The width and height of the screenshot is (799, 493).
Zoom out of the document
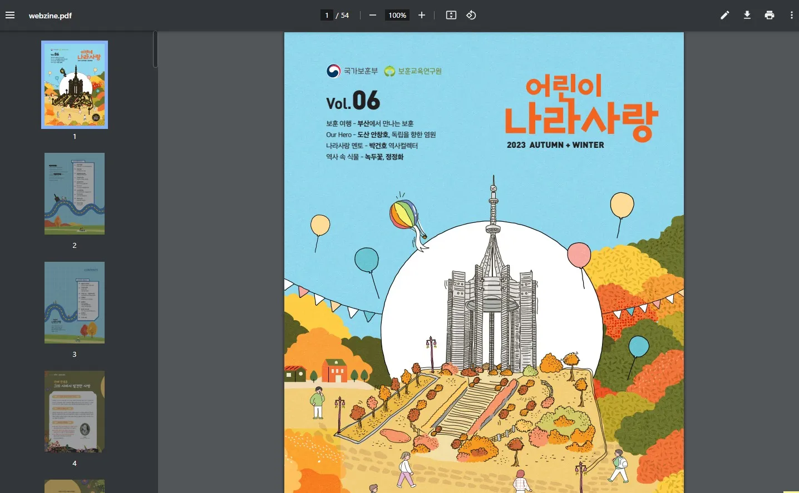click(x=372, y=15)
